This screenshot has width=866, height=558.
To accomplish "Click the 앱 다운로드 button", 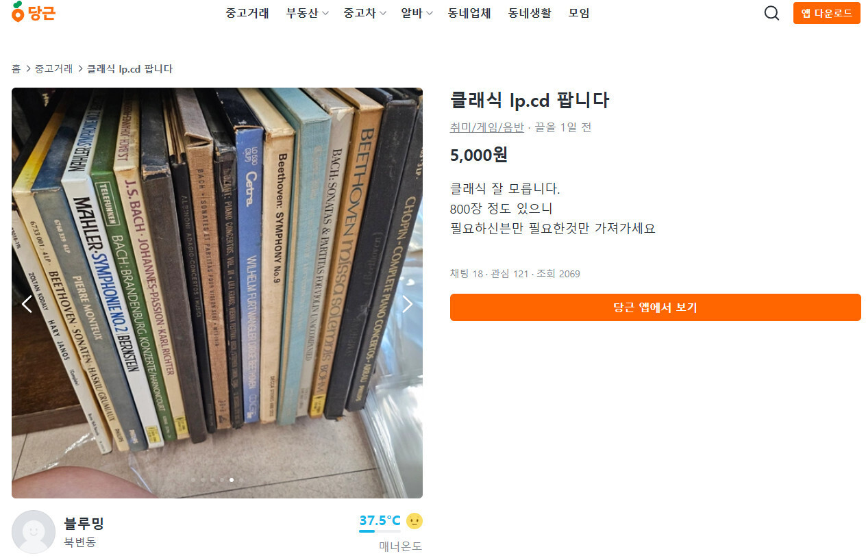I will (826, 13).
